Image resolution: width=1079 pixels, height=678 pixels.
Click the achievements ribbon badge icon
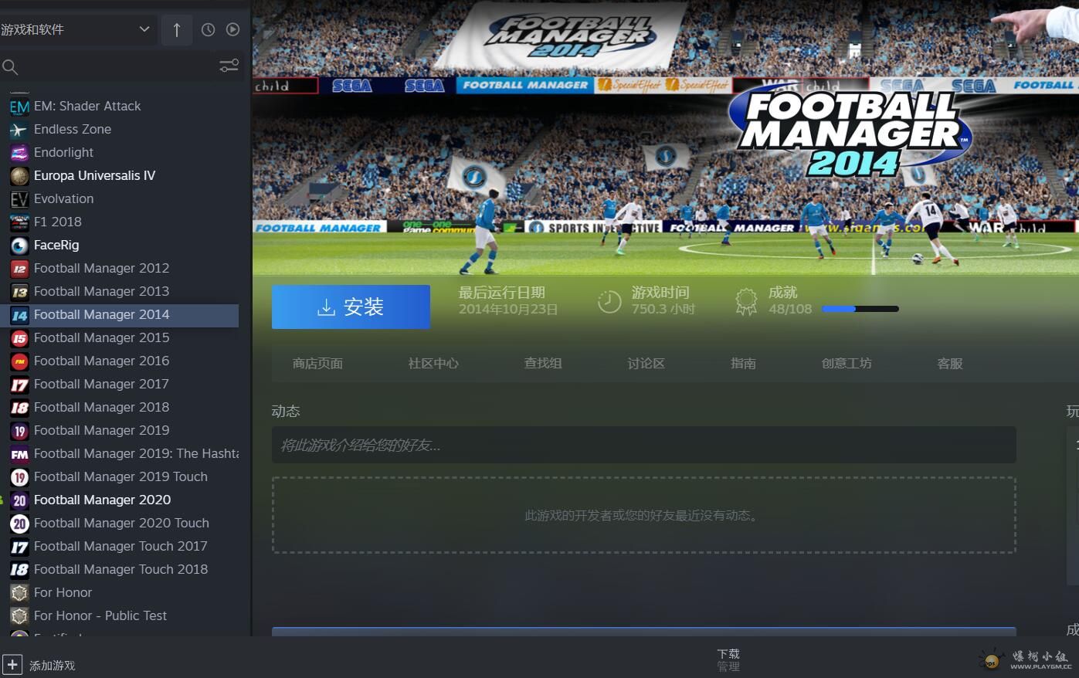click(x=746, y=302)
